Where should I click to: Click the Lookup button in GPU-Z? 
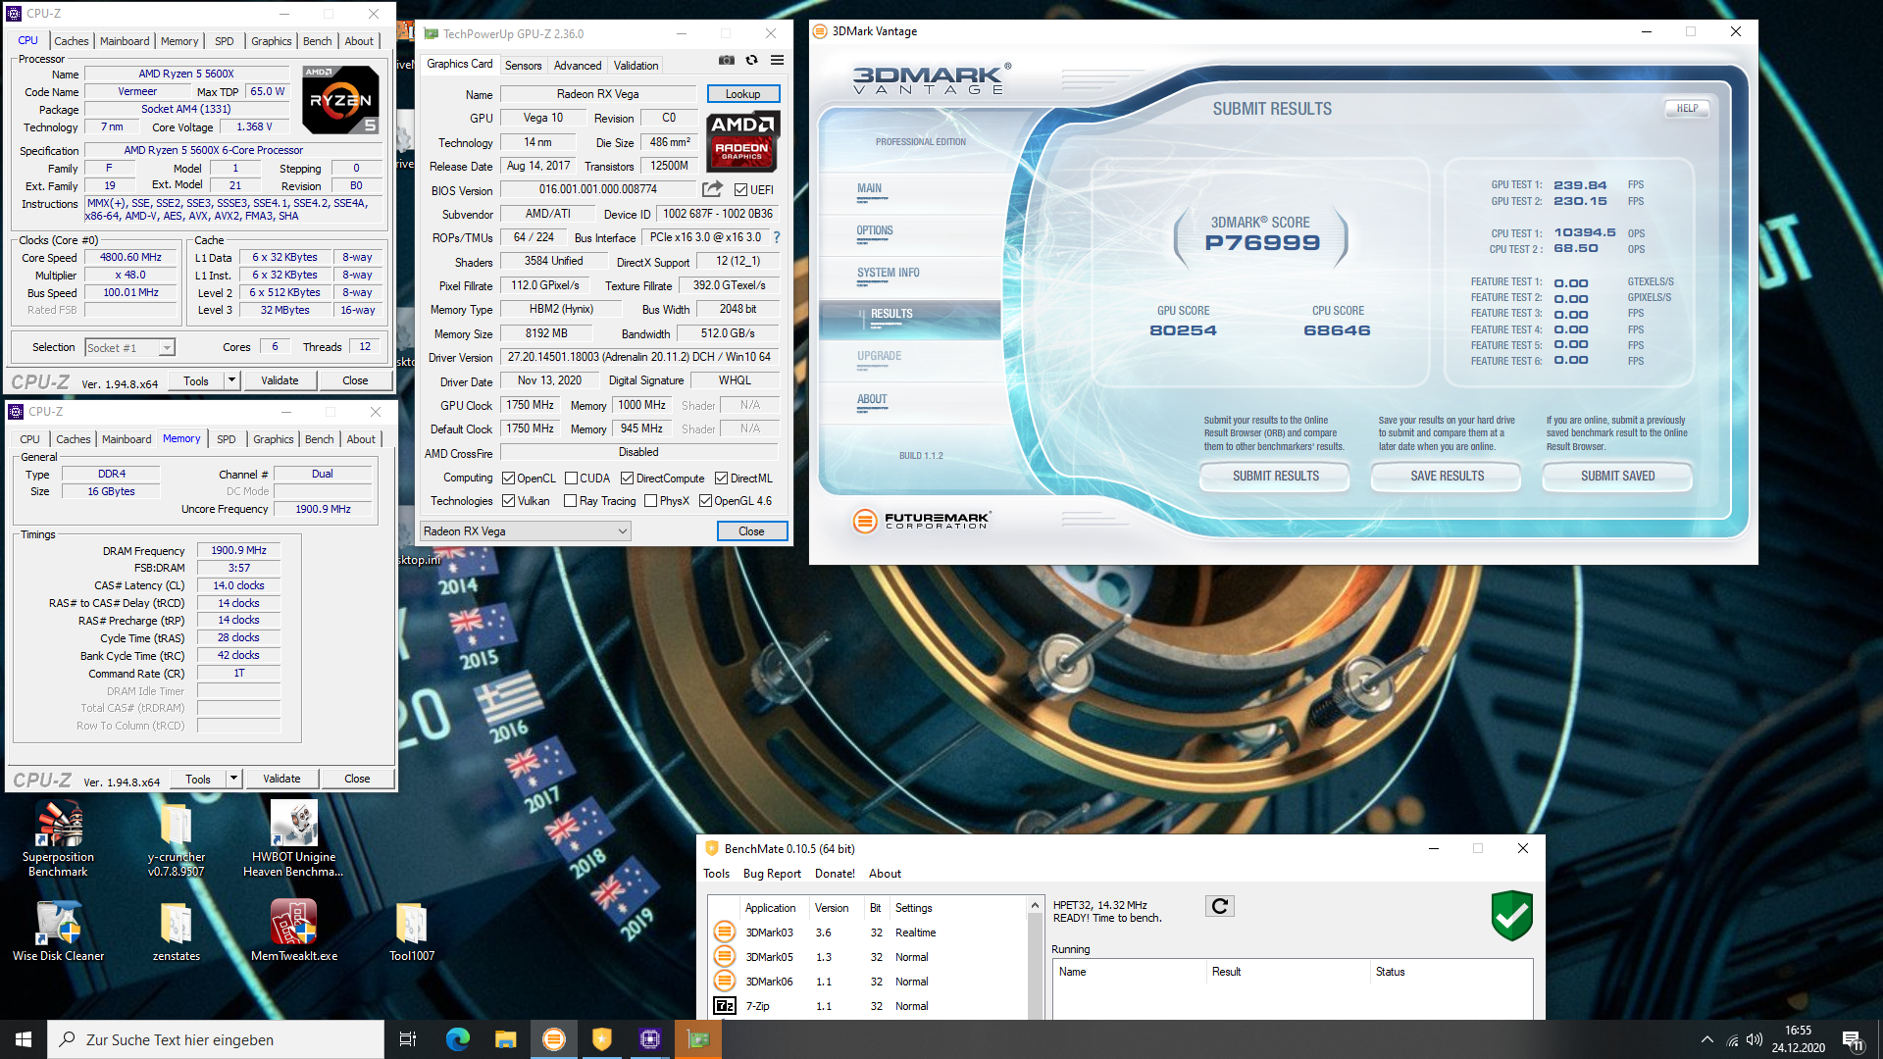point(742,94)
